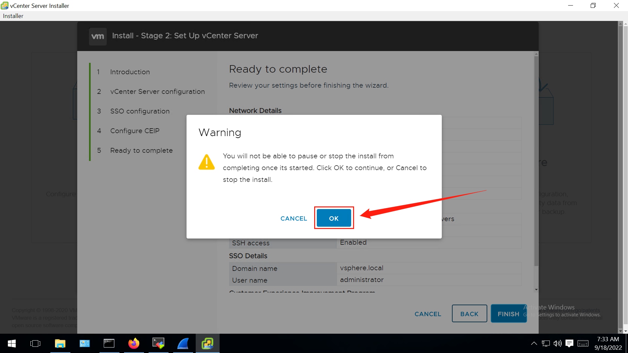
Task: Click CANCEL in the Warning dialog
Action: [294, 218]
